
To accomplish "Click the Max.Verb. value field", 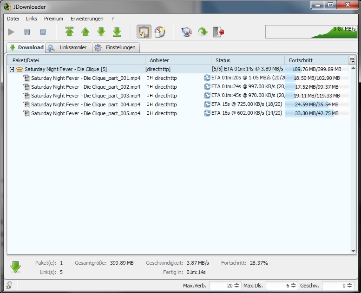I will click(221, 286).
